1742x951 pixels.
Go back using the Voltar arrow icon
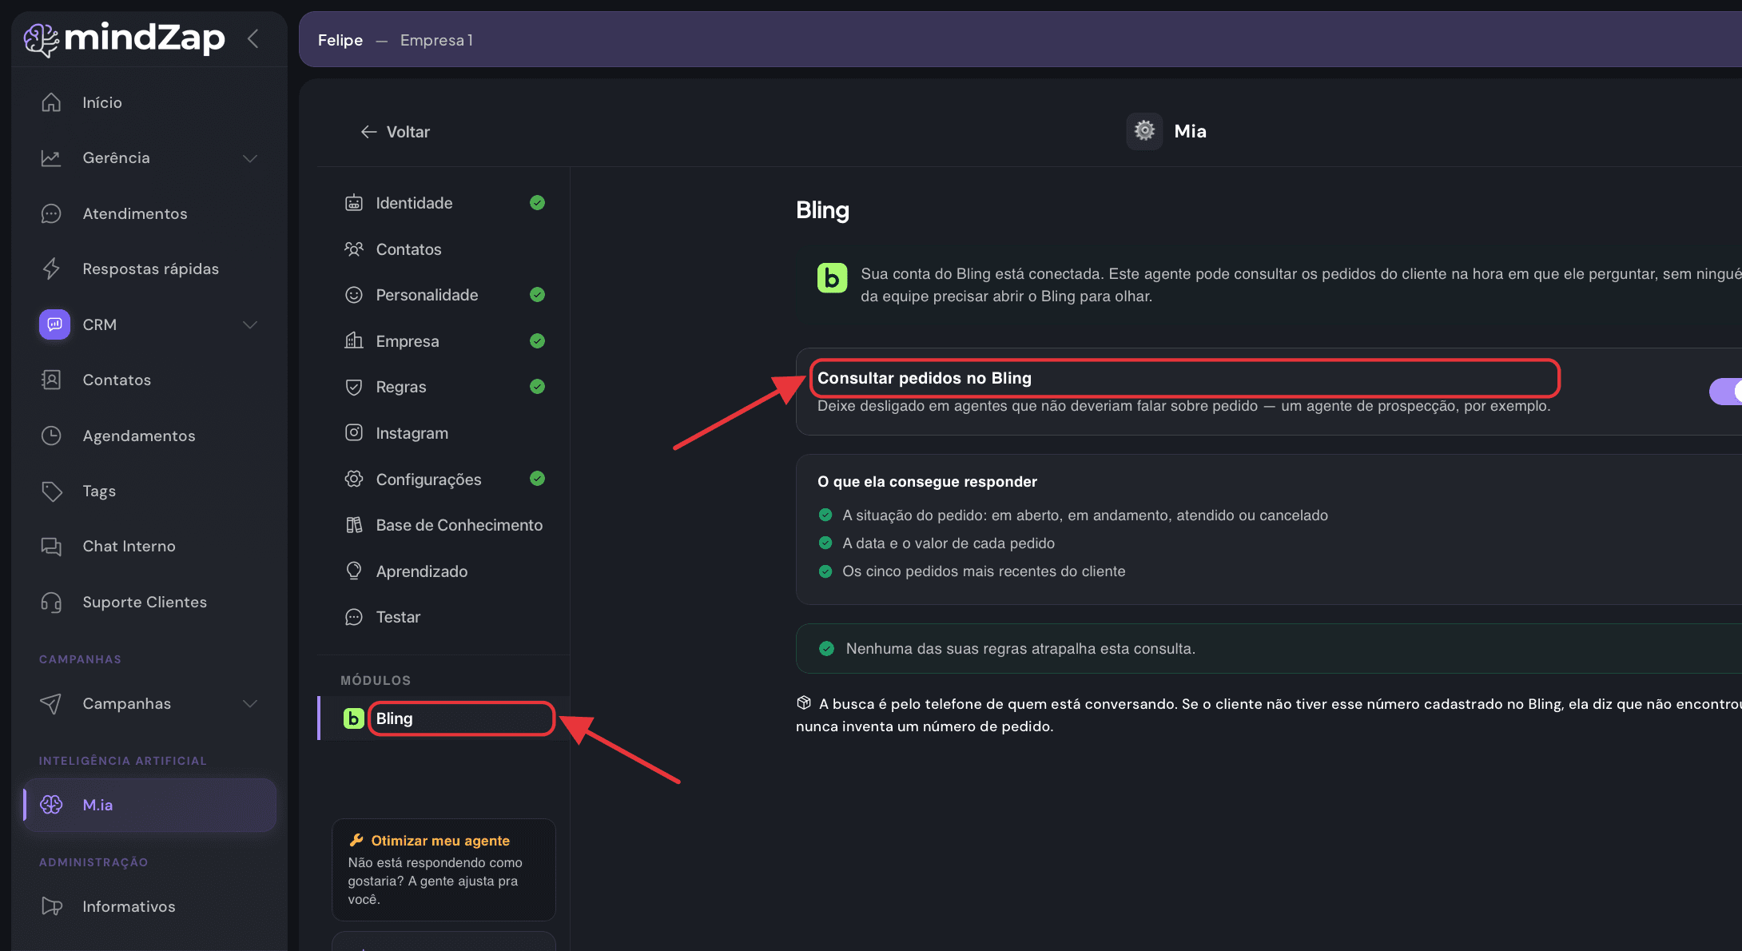click(368, 132)
